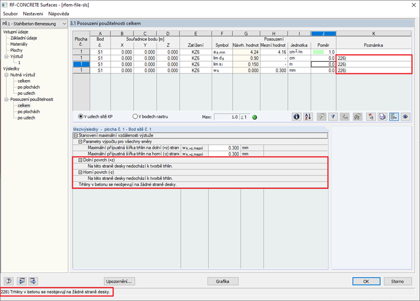The width and height of the screenshot is (420, 301).
Task: Go to previous table with left-arrow icon
Action: tap(22, 281)
